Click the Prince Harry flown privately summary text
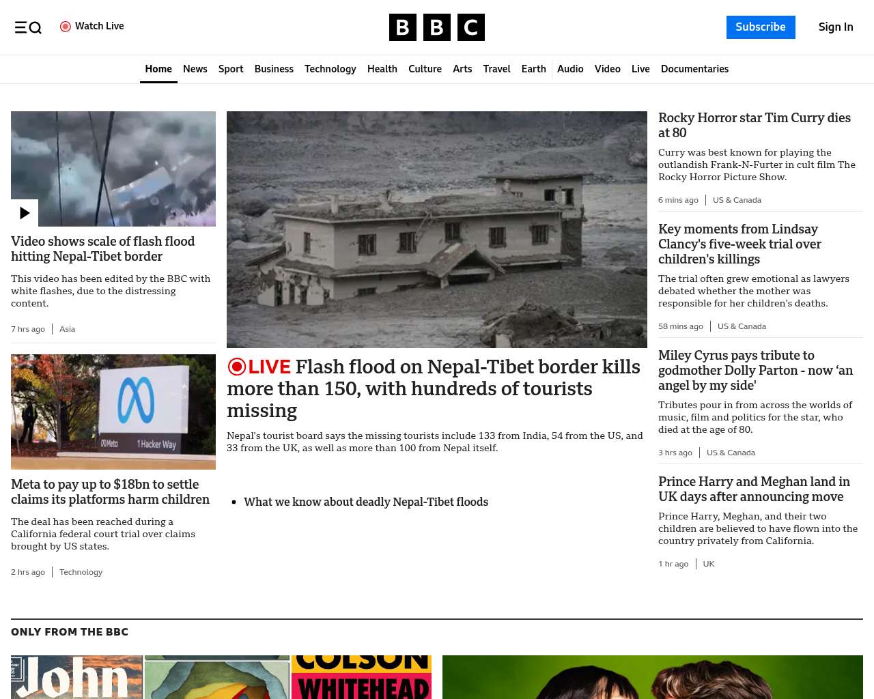This screenshot has height=699, width=874. click(x=758, y=528)
